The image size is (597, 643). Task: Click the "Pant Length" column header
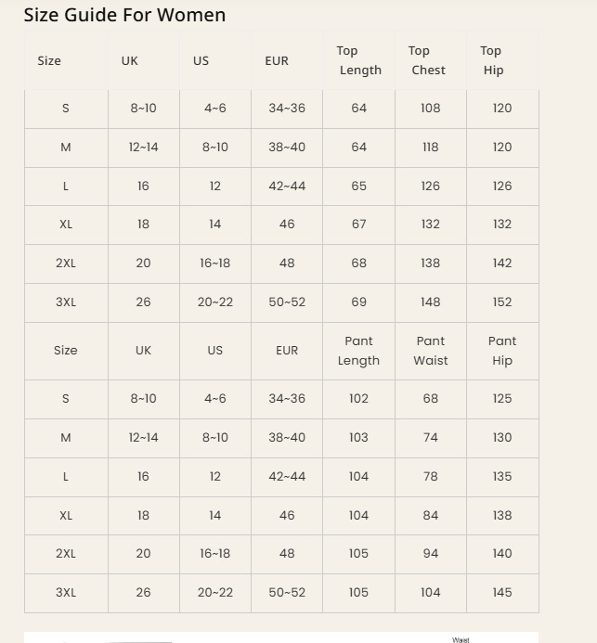(358, 351)
